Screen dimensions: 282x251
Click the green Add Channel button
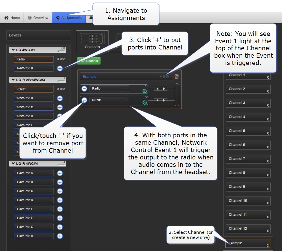click(89, 61)
